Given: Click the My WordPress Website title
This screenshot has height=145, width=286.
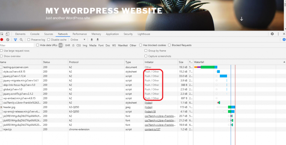Looking at the screenshot, I should [104, 11].
